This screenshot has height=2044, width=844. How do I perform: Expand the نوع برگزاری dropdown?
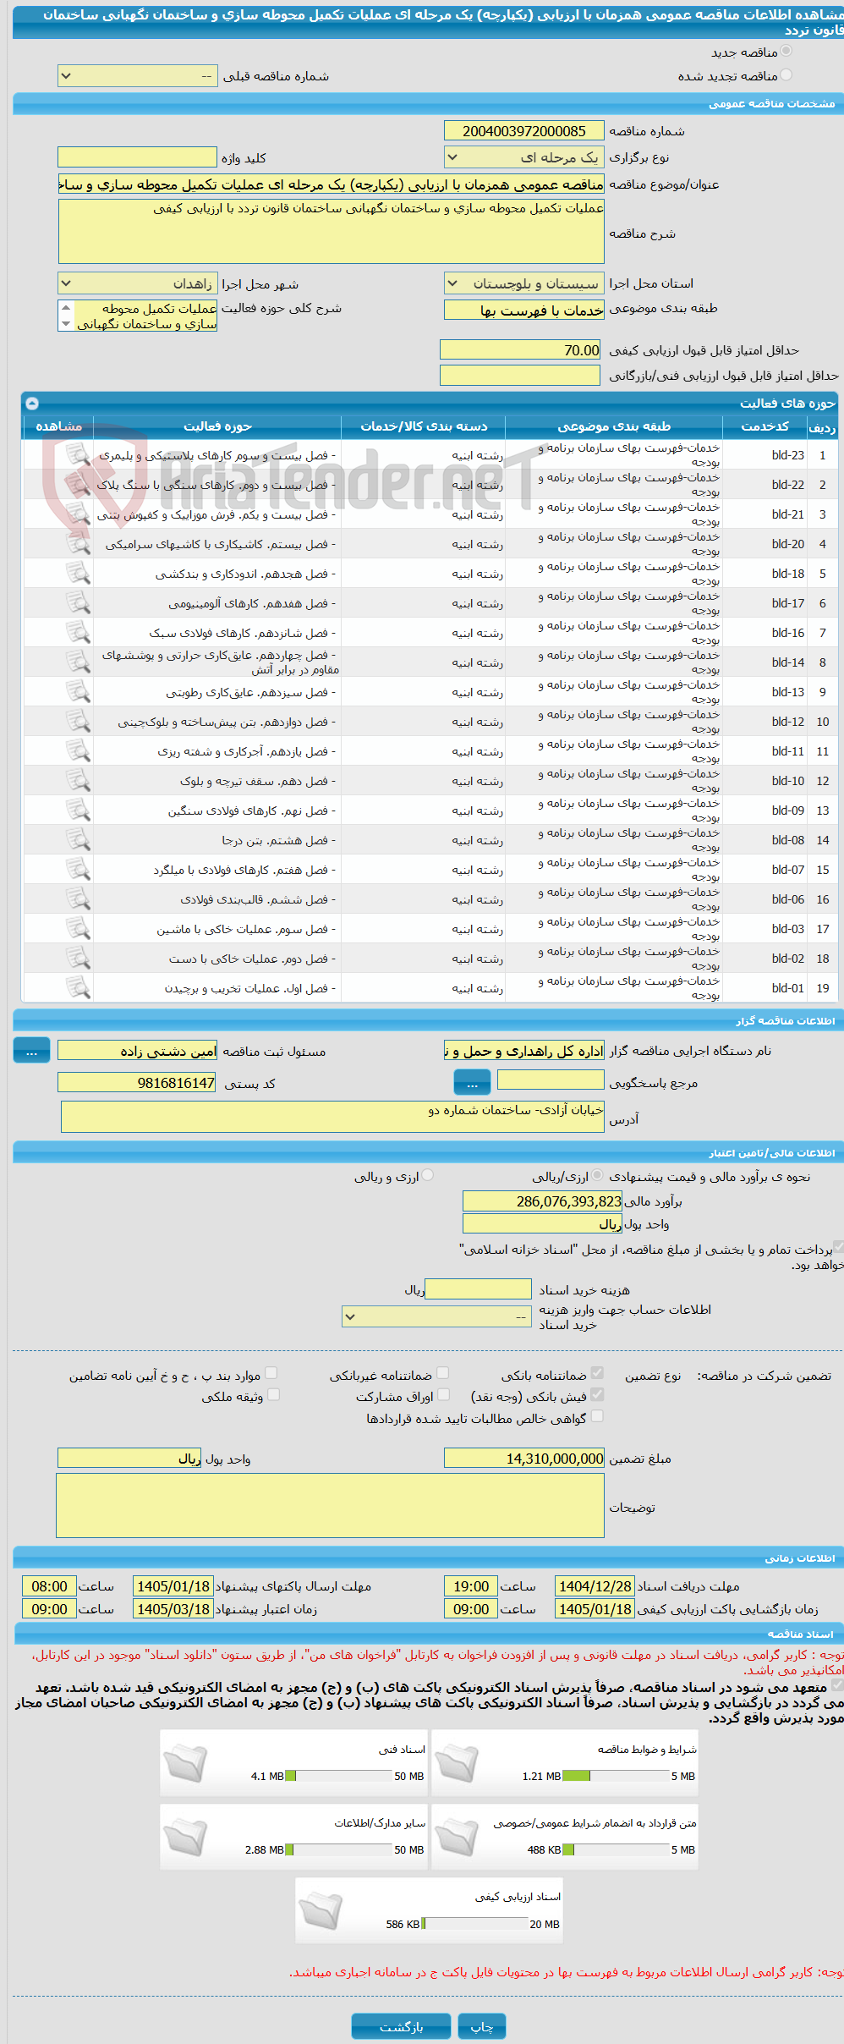tap(523, 157)
